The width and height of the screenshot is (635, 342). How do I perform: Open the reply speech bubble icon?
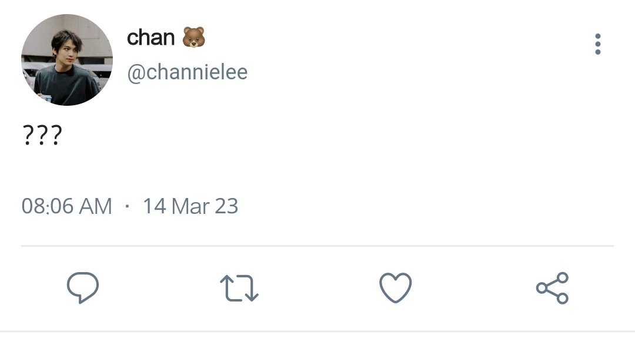click(x=83, y=288)
